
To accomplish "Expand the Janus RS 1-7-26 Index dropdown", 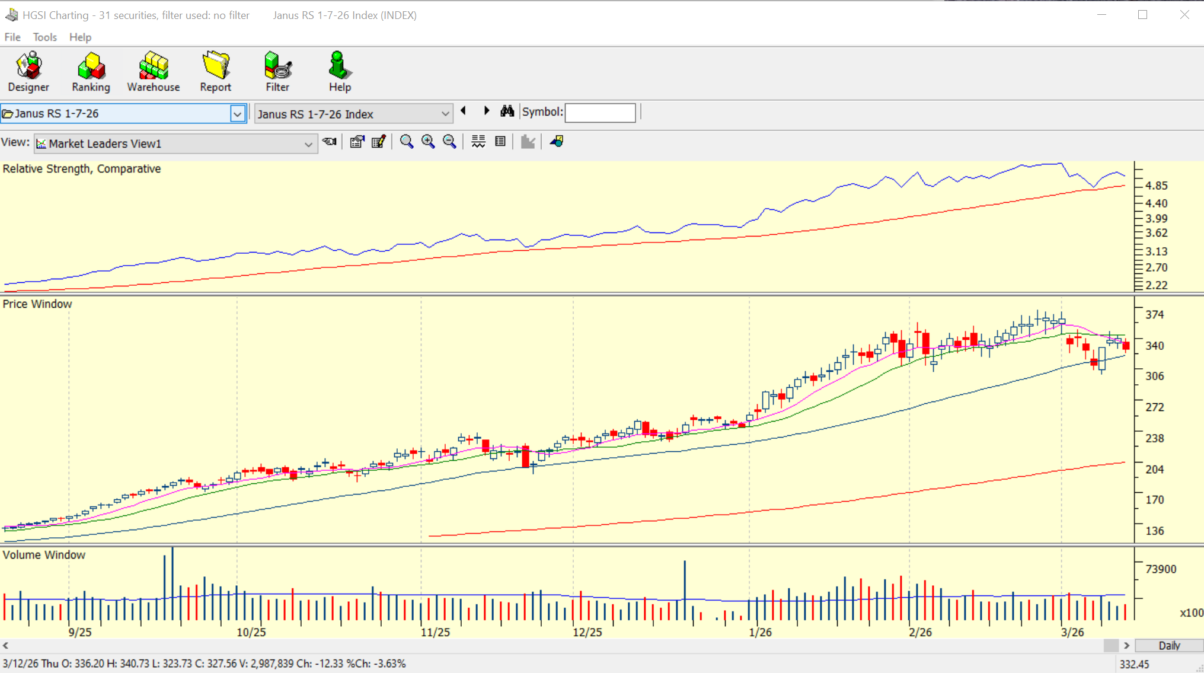I will click(445, 114).
